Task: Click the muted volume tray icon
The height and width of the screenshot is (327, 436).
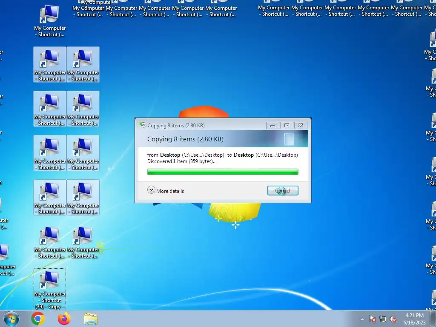Action: [393, 319]
